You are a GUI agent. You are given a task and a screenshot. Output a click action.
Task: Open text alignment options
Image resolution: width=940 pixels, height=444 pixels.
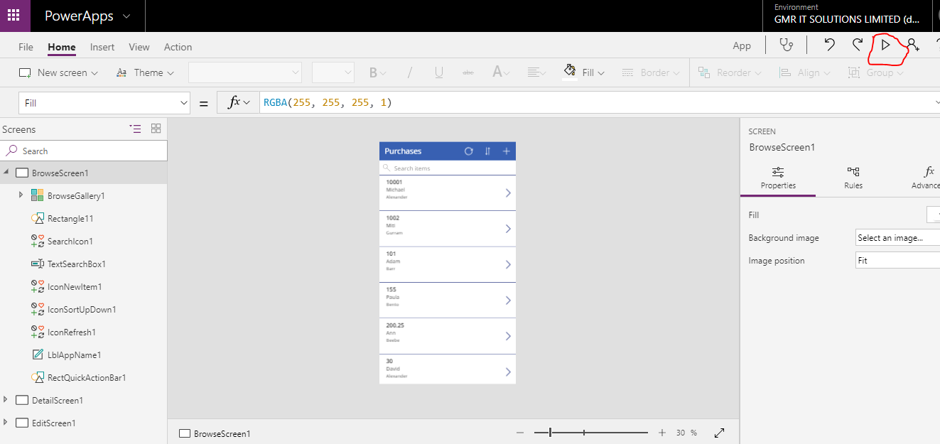pyautogui.click(x=536, y=72)
